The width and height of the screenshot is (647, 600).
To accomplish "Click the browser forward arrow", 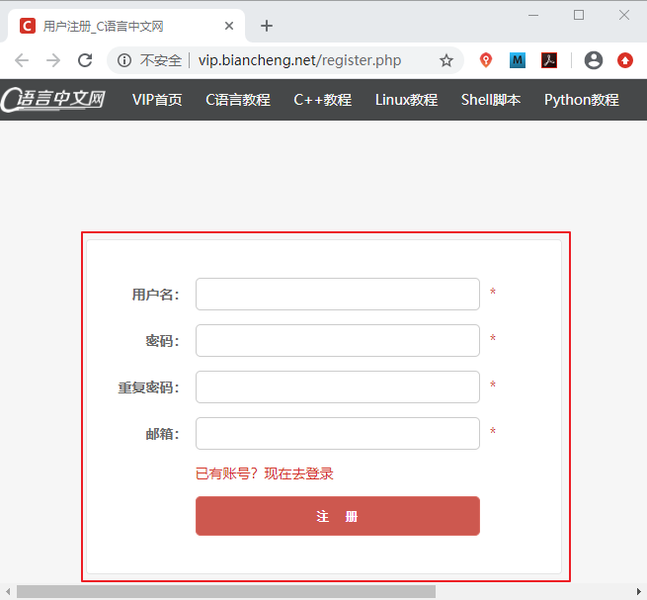I will click(x=53, y=60).
